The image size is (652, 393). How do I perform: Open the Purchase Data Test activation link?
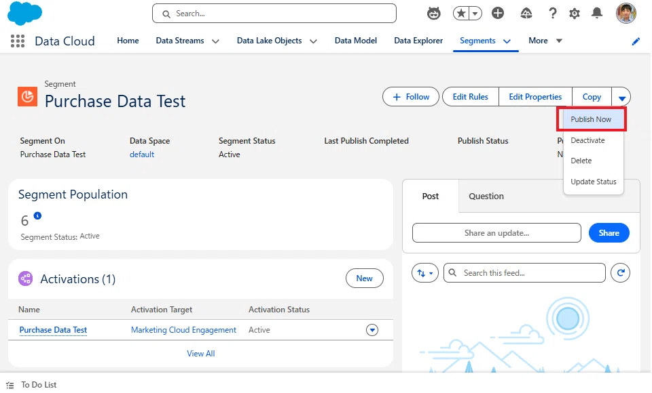(53, 330)
